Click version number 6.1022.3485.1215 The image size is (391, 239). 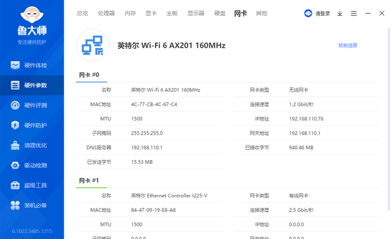(32, 231)
